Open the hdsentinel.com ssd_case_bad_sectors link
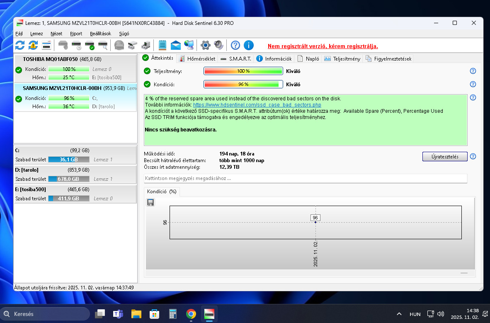This screenshot has width=490, height=323. (257, 105)
